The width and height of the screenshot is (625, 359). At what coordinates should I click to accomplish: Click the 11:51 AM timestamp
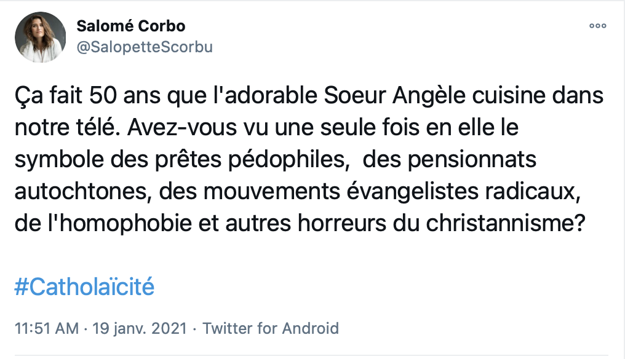pyautogui.click(x=46, y=328)
